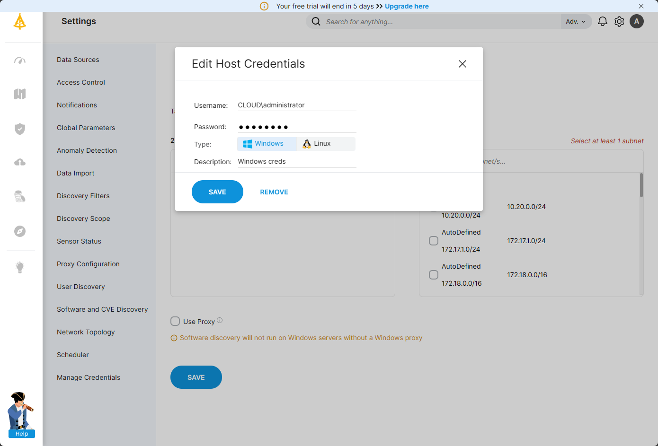
Task: Click the trial banner info icon
Action: [x=264, y=6]
